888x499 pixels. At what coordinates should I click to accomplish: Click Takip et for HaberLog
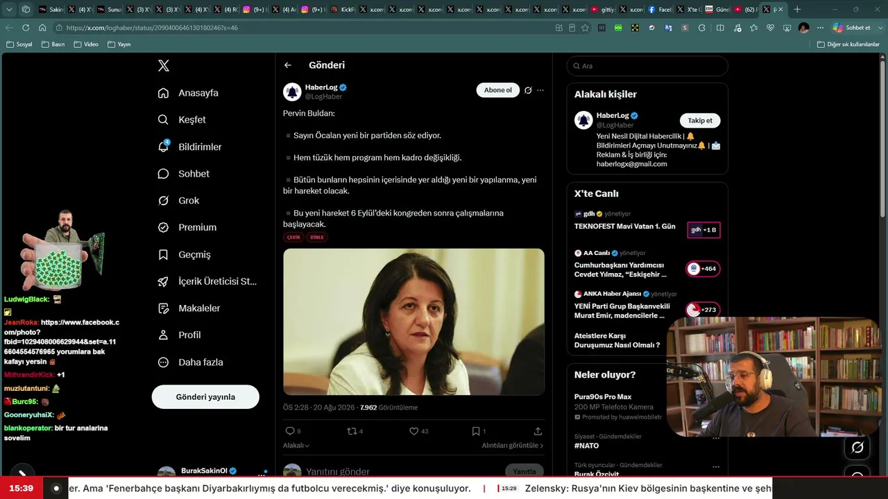[700, 121]
